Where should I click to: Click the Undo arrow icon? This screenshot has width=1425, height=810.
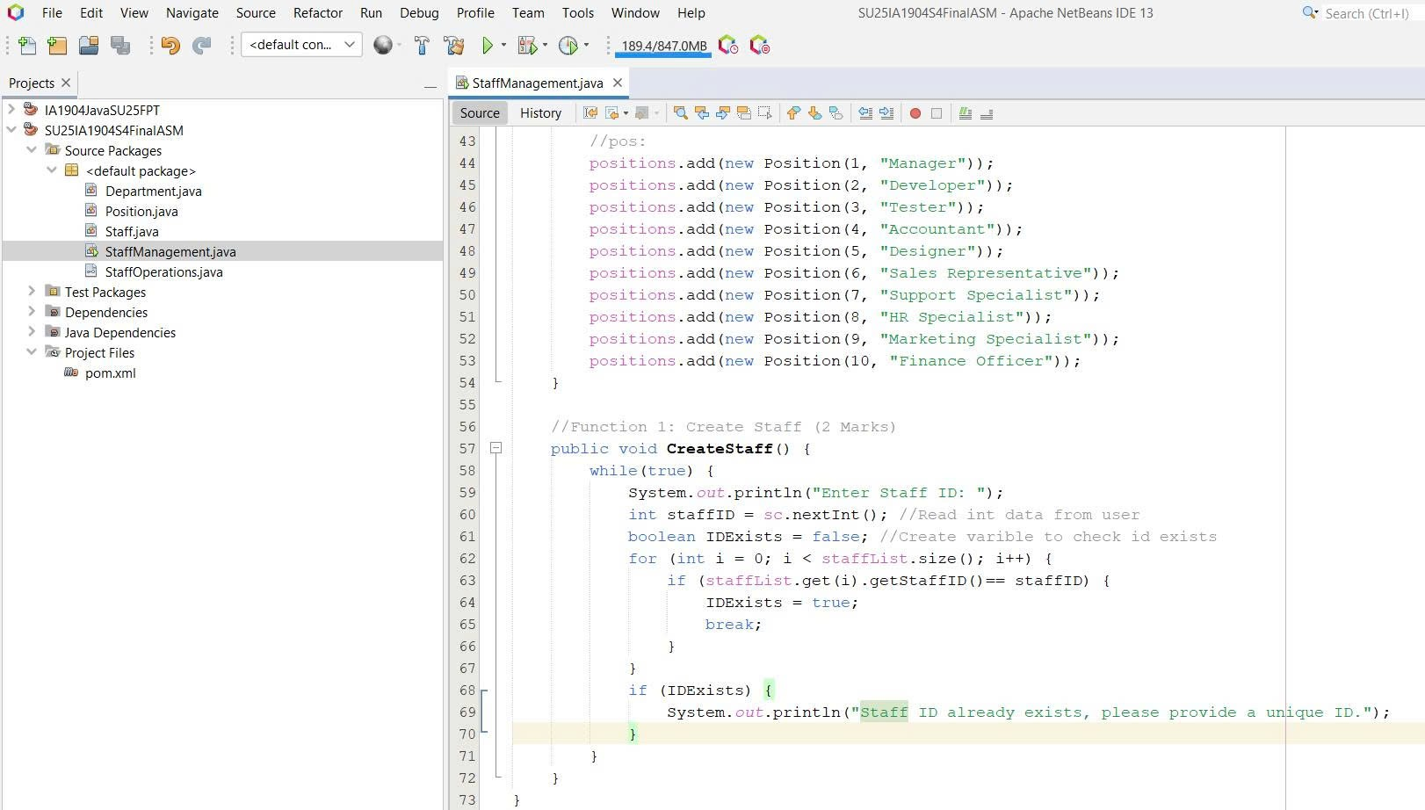coord(170,46)
